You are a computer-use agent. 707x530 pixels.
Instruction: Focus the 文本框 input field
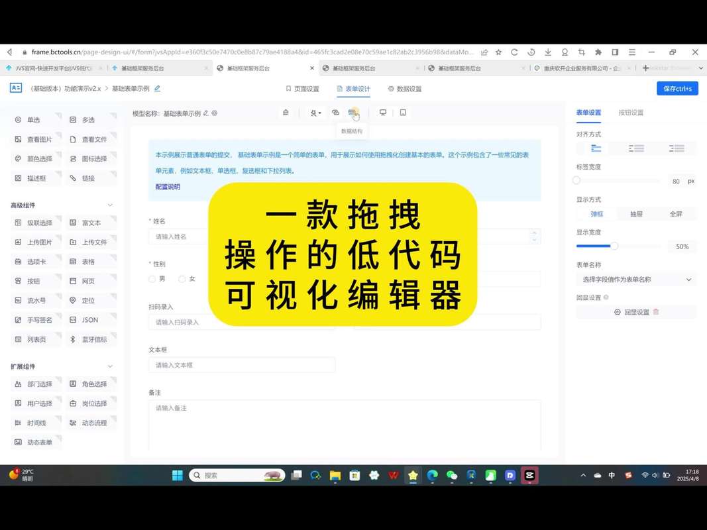pyautogui.click(x=242, y=365)
